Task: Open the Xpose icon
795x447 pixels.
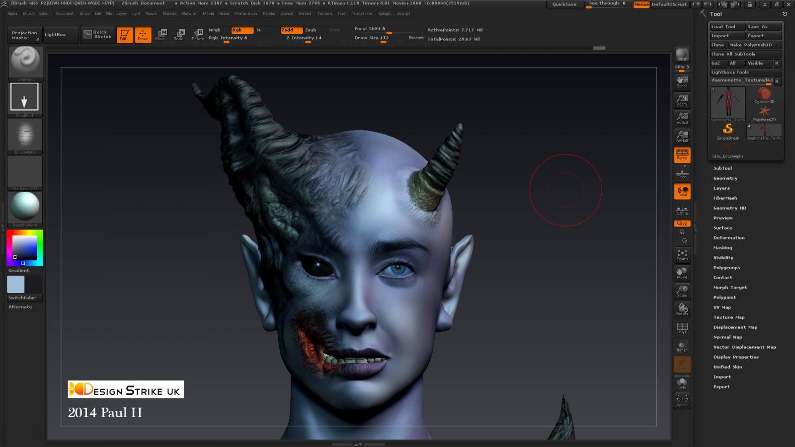Action: click(682, 400)
